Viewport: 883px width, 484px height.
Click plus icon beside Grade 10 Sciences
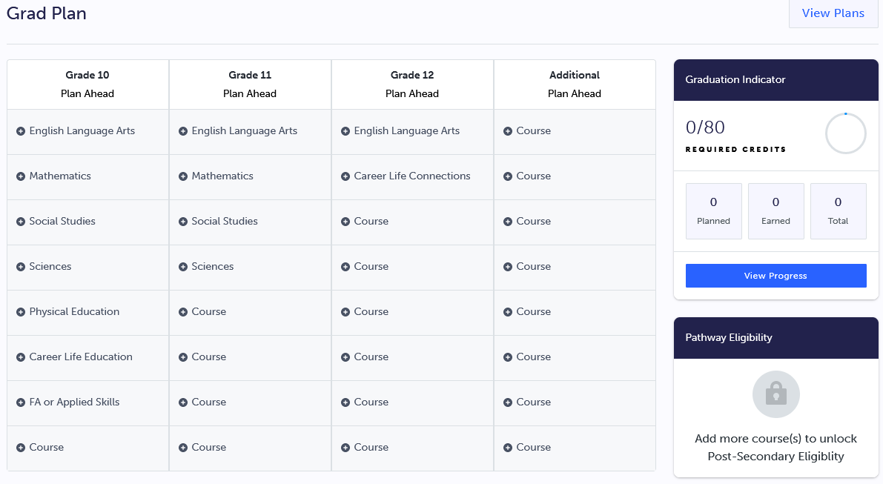tap(21, 267)
